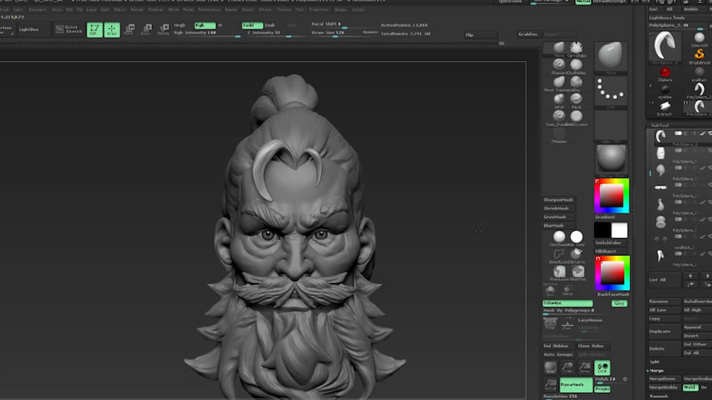712x400 pixels.
Task: Pick a color from the color picker
Action: (611, 194)
